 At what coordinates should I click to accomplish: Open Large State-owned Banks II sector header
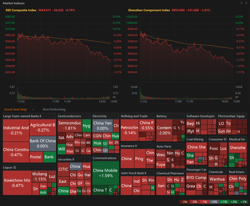[x=29, y=116]
